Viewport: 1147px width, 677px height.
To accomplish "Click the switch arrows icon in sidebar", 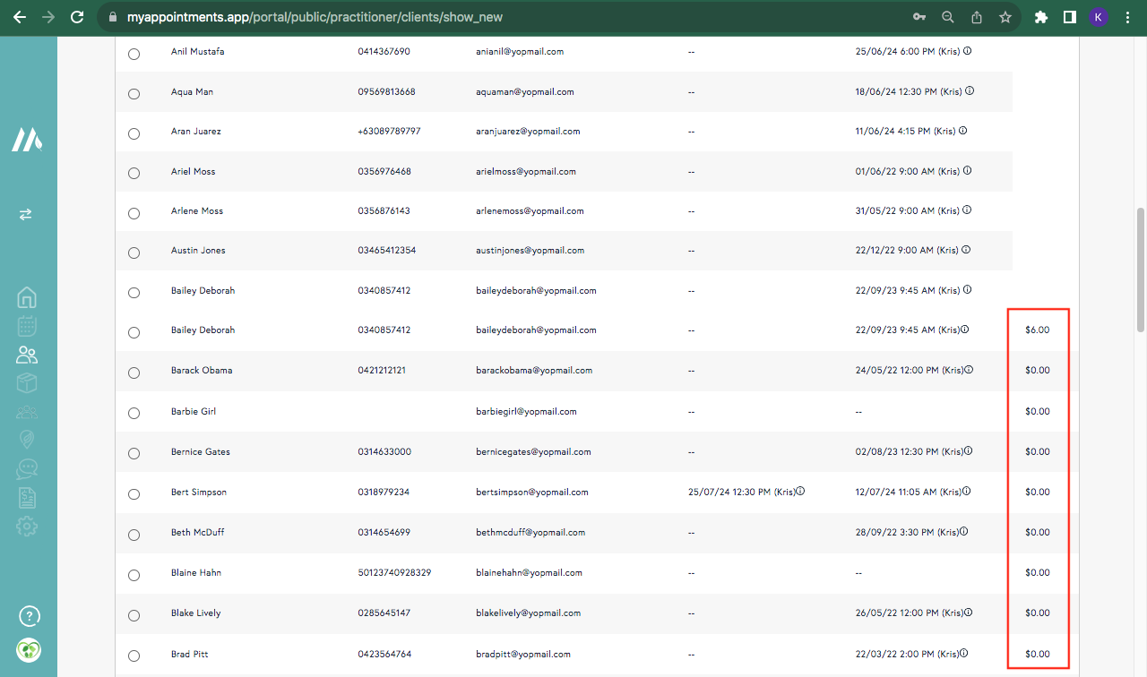I will click(26, 214).
